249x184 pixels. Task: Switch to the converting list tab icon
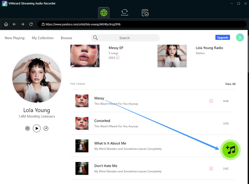point(124,13)
